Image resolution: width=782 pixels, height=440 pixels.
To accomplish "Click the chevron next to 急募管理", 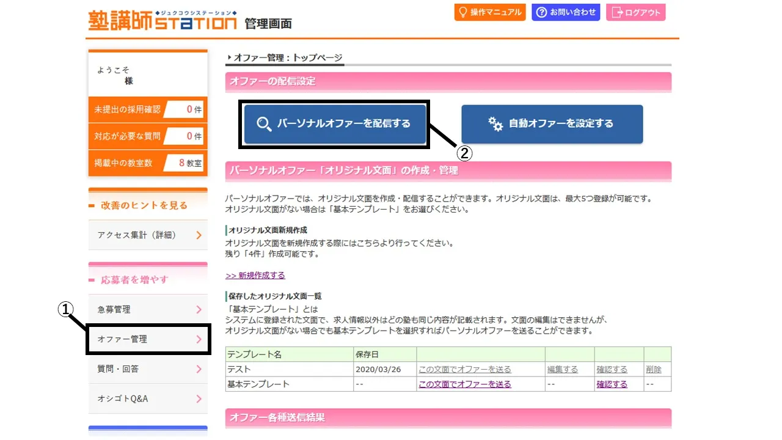I will 199,310.
